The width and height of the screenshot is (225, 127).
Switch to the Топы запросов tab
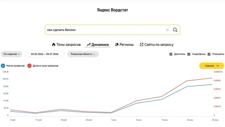[x=66, y=45]
